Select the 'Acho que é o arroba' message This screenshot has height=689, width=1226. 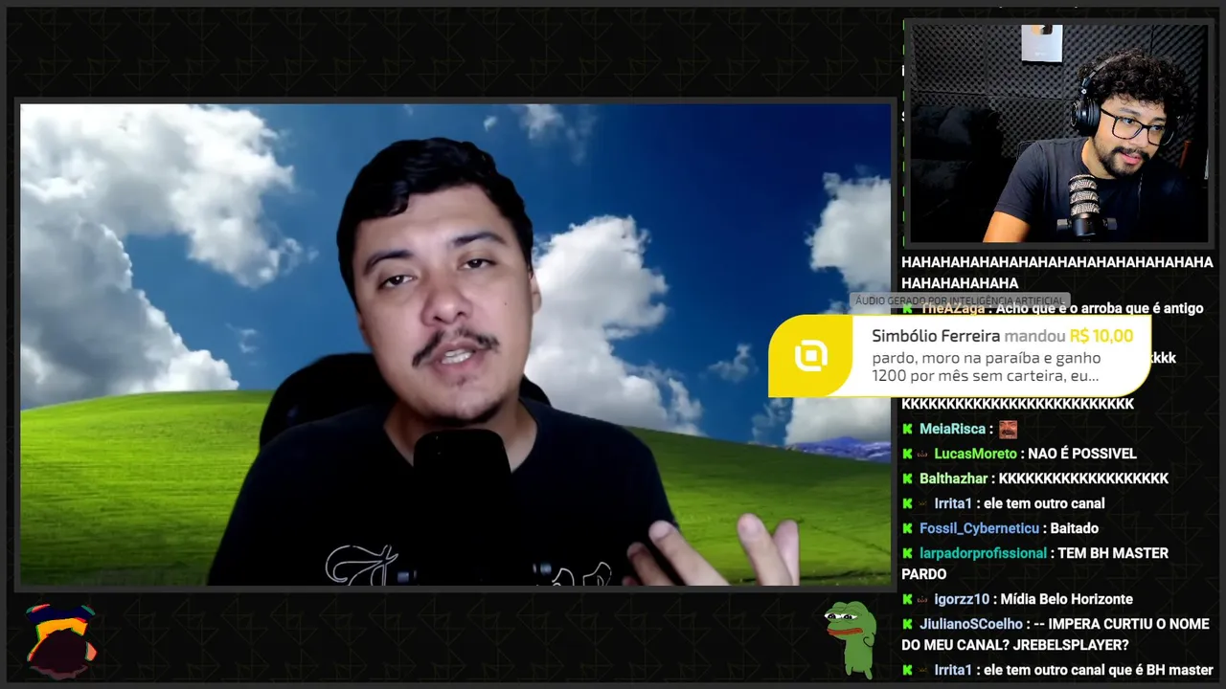1100,308
